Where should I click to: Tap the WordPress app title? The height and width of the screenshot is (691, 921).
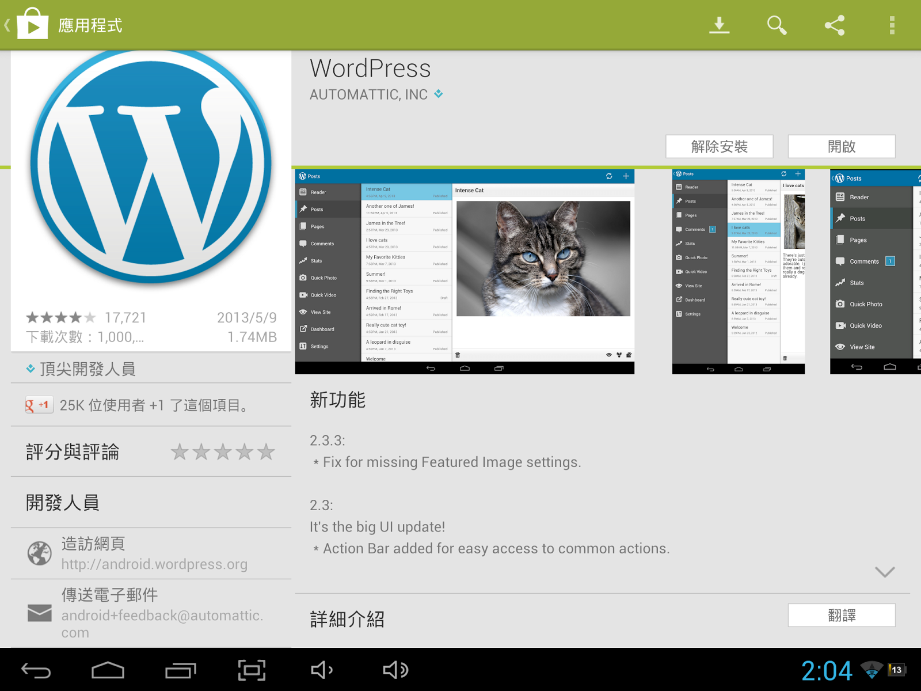tap(370, 69)
